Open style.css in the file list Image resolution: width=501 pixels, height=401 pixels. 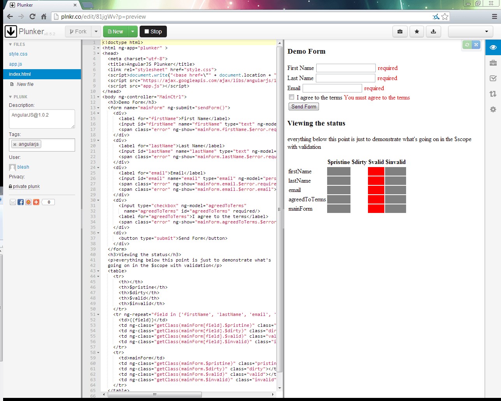(x=18, y=54)
